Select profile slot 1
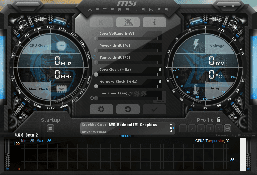The height and width of the screenshot is (175, 257). [x=183, y=128]
